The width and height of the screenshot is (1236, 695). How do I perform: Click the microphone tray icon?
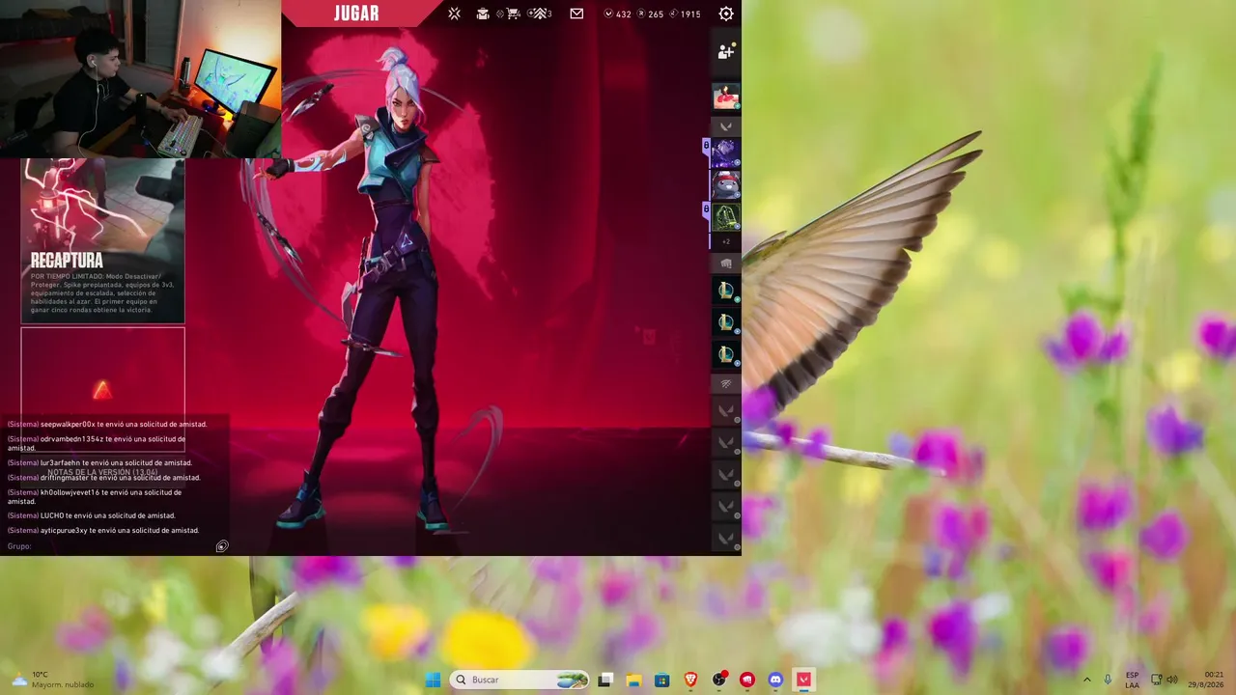[1108, 680]
